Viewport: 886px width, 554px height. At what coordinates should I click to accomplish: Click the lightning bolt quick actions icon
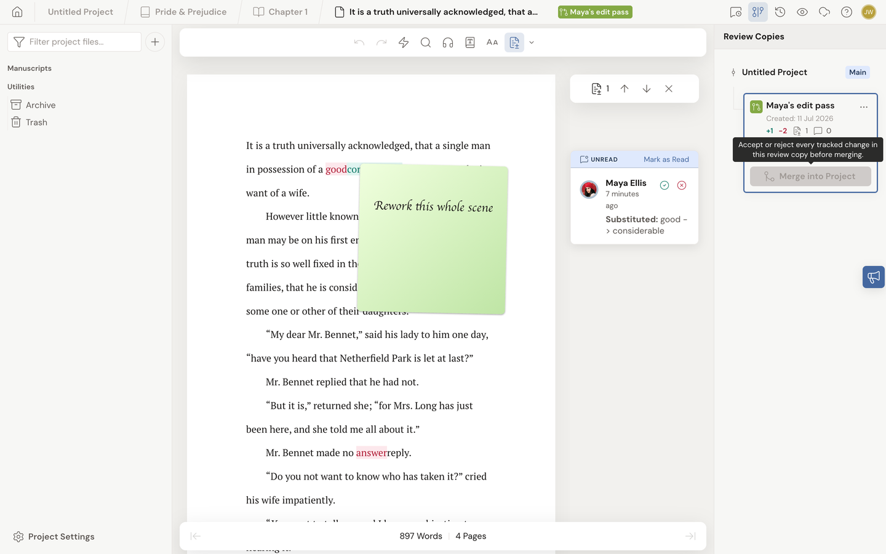[x=404, y=42]
